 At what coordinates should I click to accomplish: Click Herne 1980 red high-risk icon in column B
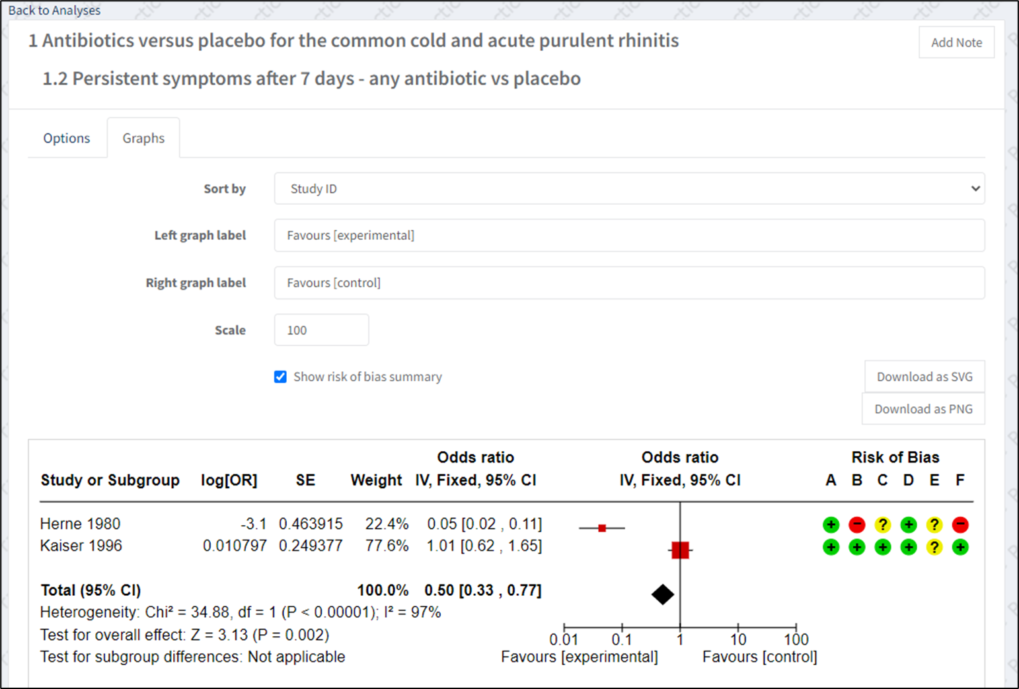pos(856,525)
